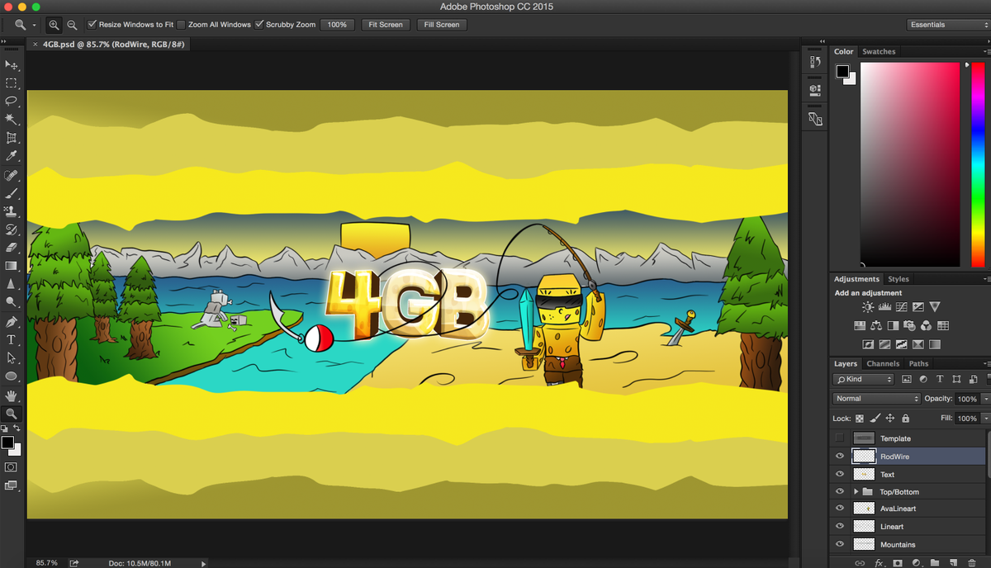
Task: Select the Move tool
Action: click(x=12, y=64)
